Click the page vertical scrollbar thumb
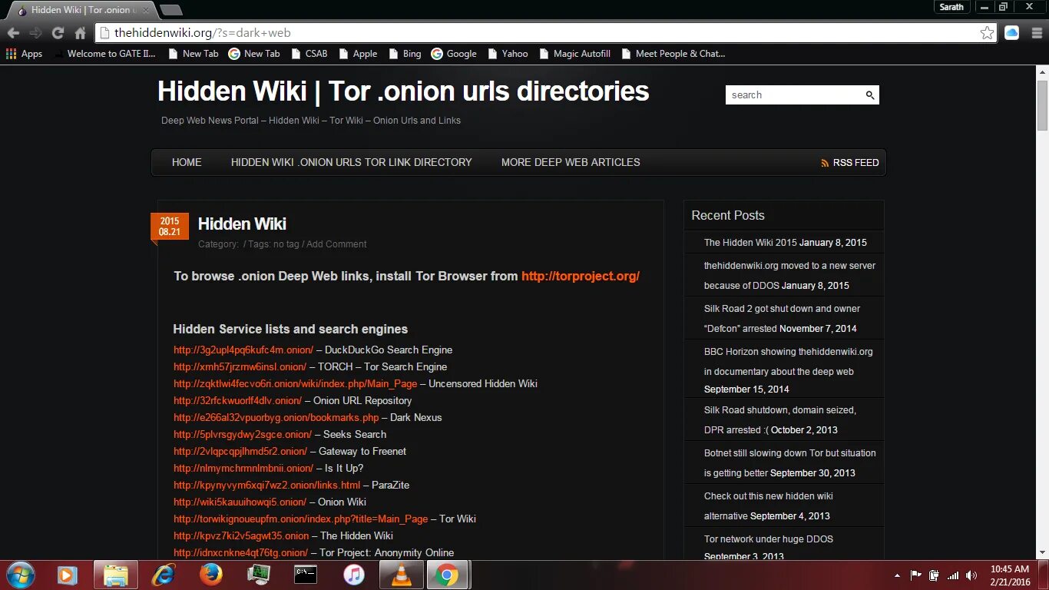Viewport: 1049px width, 590px height. click(x=1042, y=105)
